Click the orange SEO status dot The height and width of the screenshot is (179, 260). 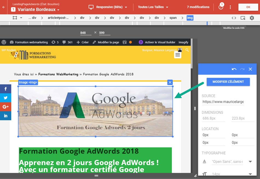pyautogui.click(x=131, y=42)
